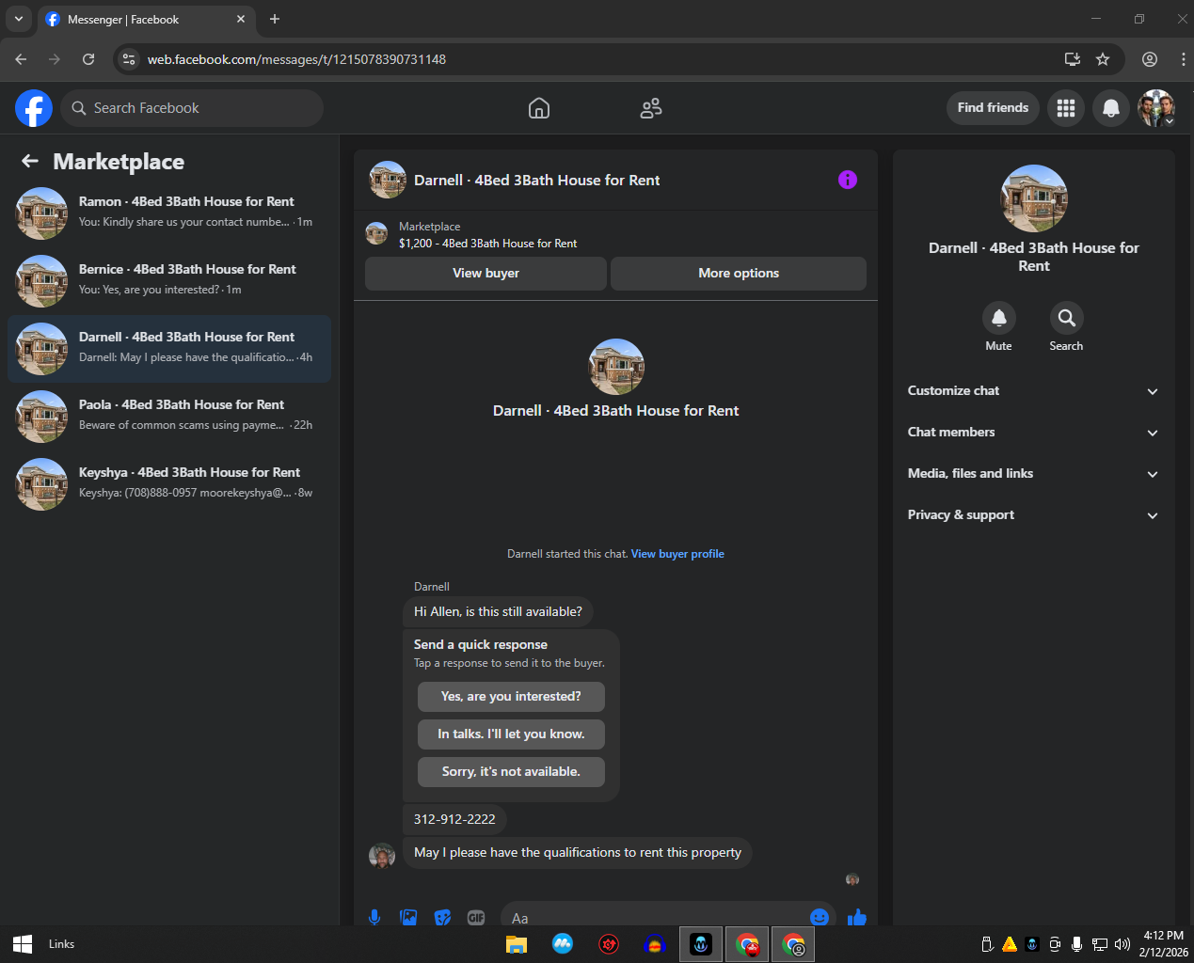Open the Chrome menu three-dots icon

point(1183,59)
